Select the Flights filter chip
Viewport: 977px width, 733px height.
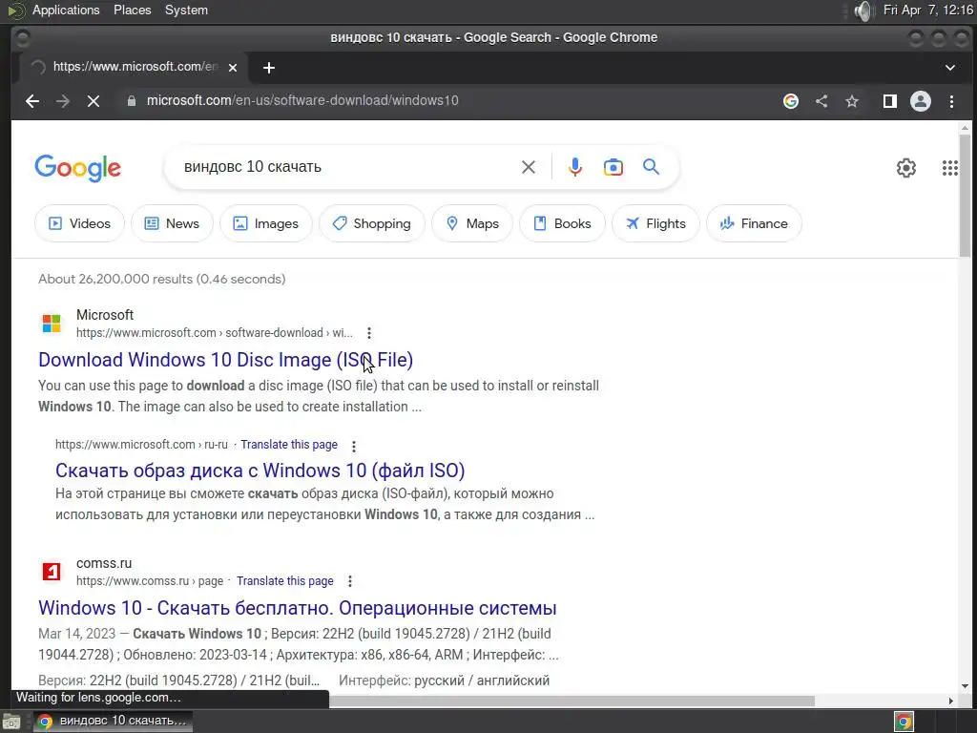655,223
